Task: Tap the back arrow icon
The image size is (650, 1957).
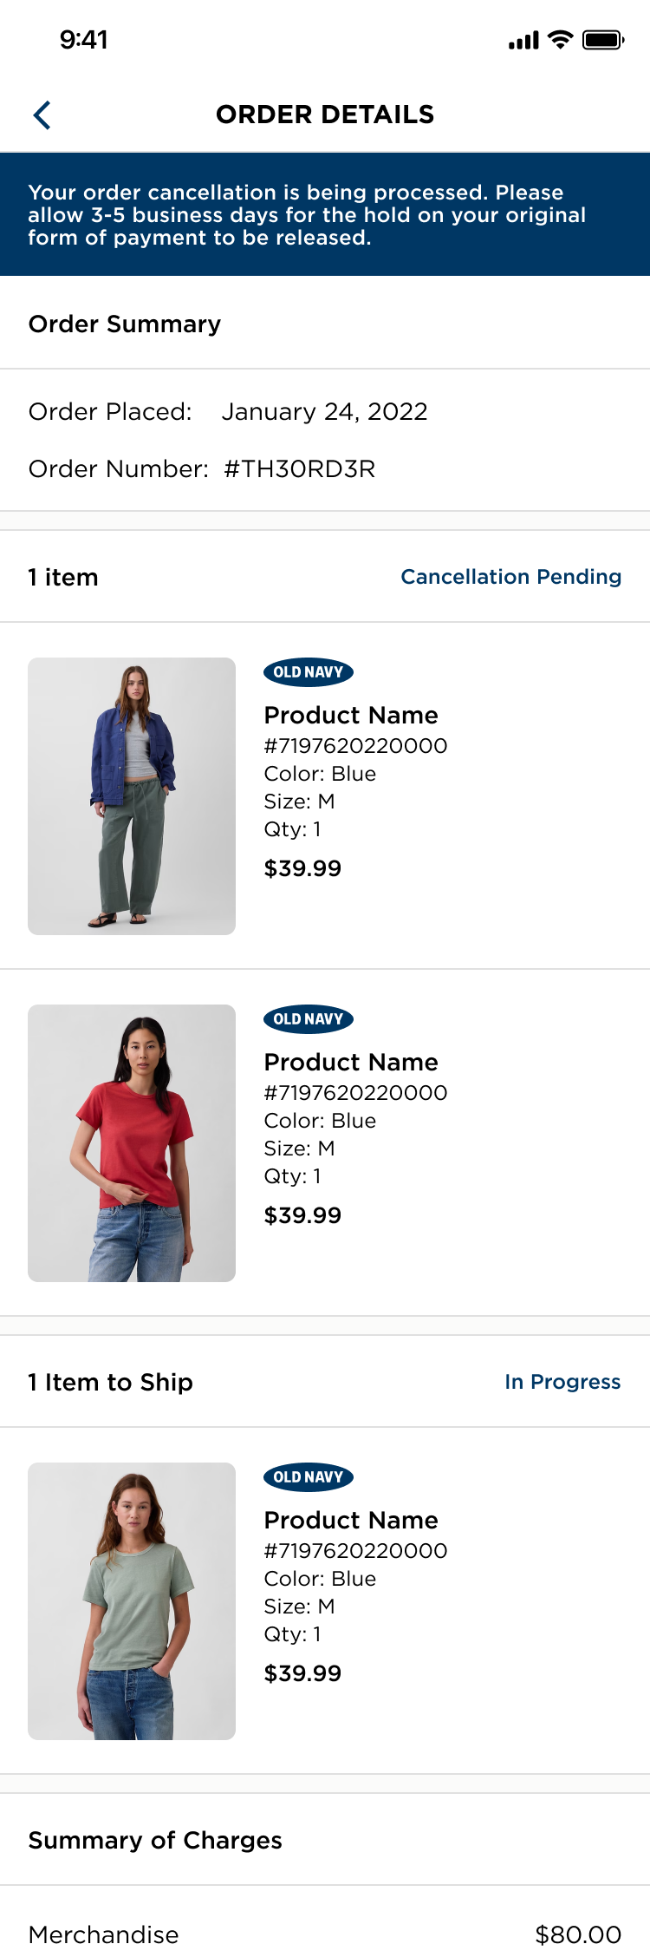Action: click(42, 115)
